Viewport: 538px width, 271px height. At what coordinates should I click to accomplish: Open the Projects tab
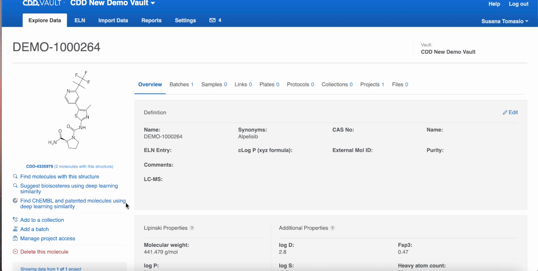pos(372,85)
